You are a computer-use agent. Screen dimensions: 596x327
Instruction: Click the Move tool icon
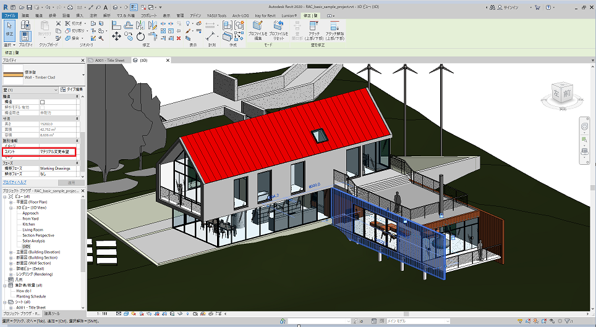coord(116,36)
